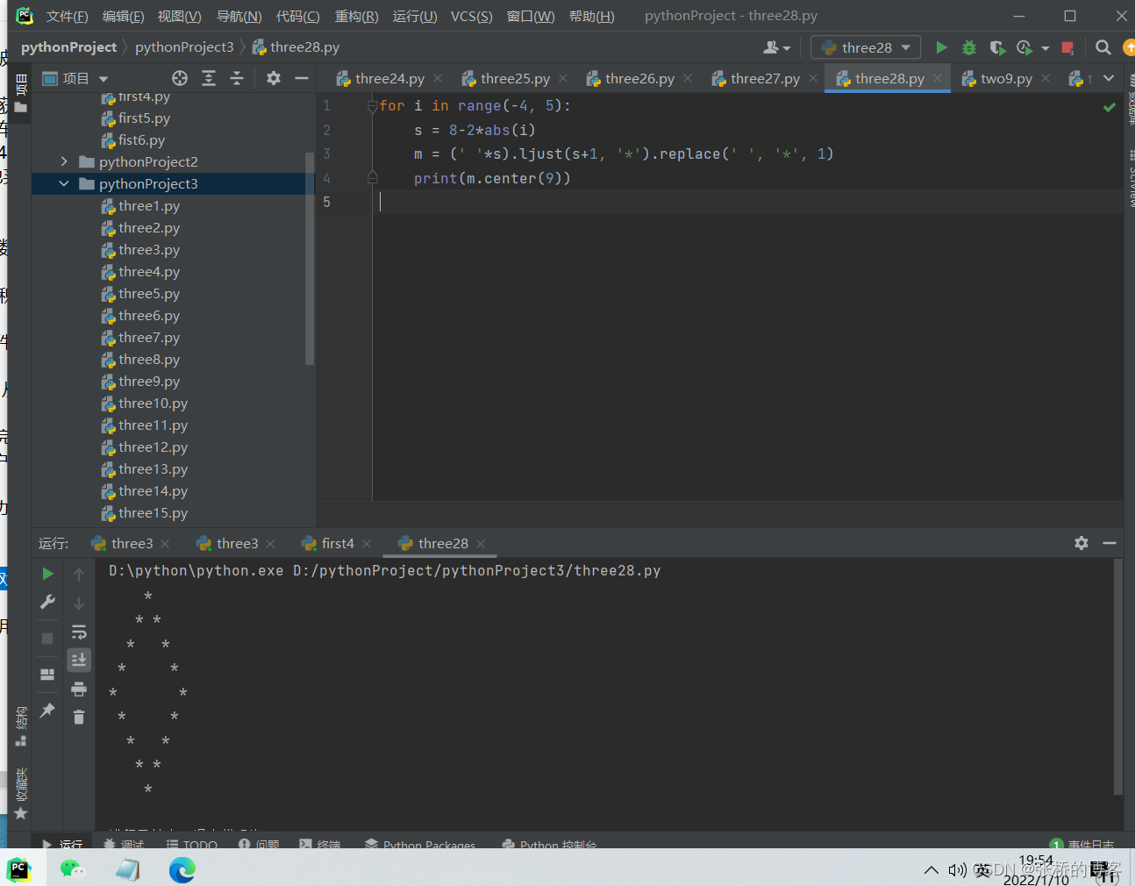Minimize the run tool window

tap(1110, 543)
